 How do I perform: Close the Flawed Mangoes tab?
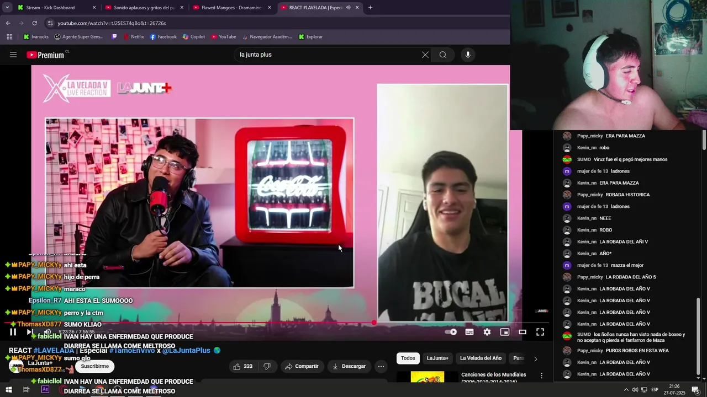click(269, 8)
